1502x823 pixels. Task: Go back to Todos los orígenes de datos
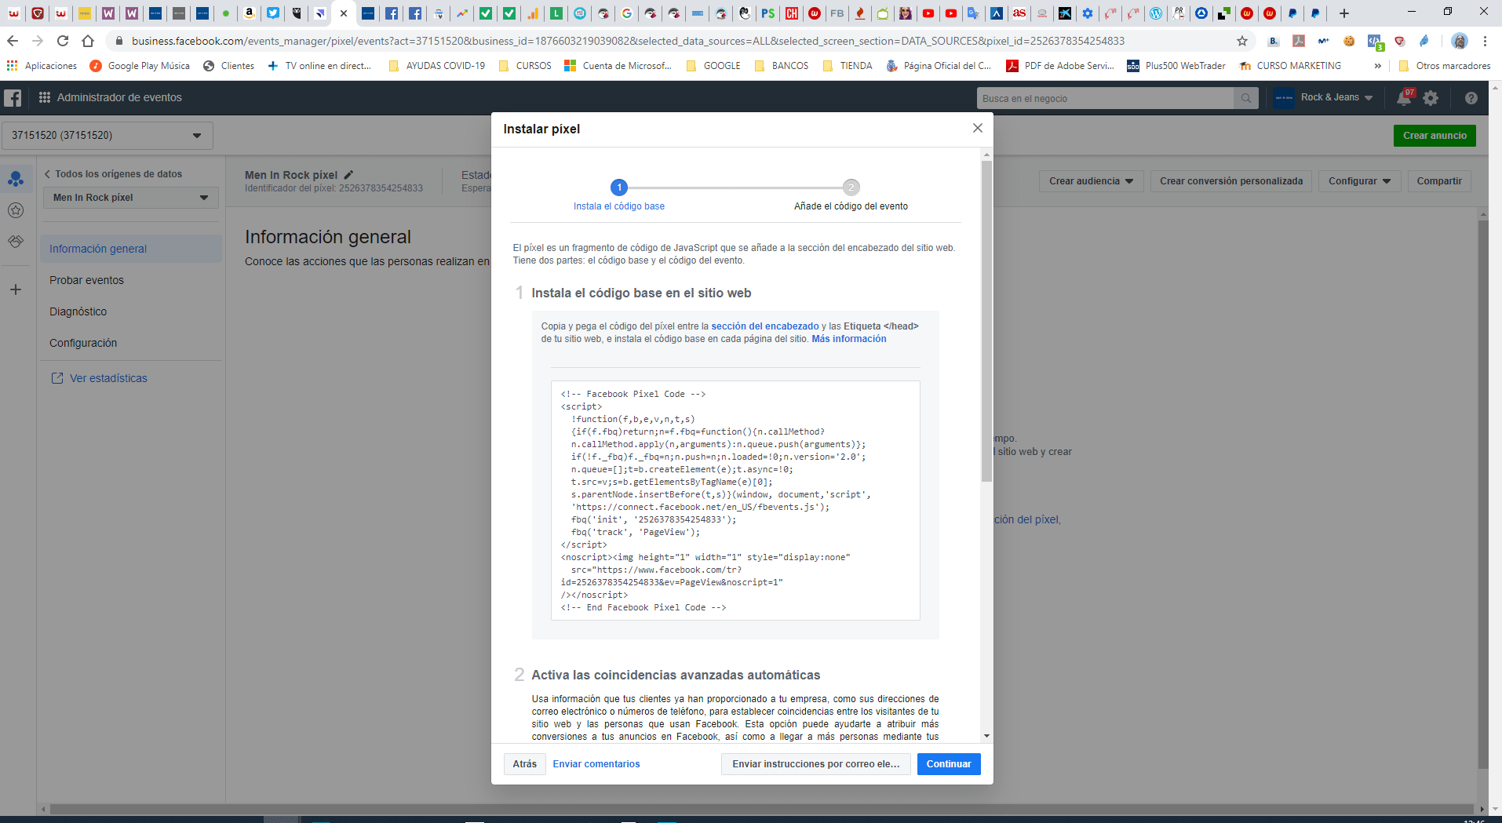(x=113, y=174)
